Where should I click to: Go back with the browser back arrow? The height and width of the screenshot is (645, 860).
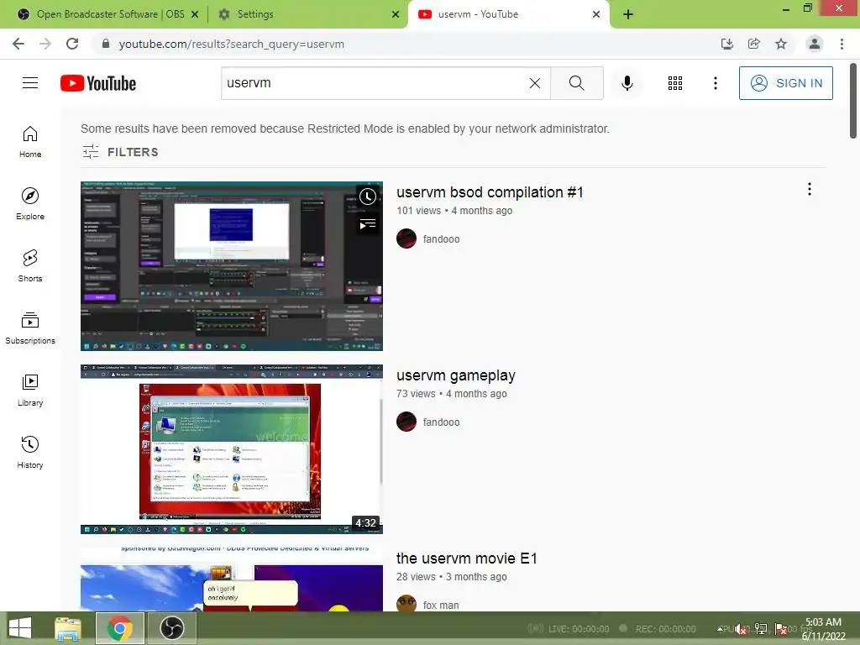coord(18,44)
